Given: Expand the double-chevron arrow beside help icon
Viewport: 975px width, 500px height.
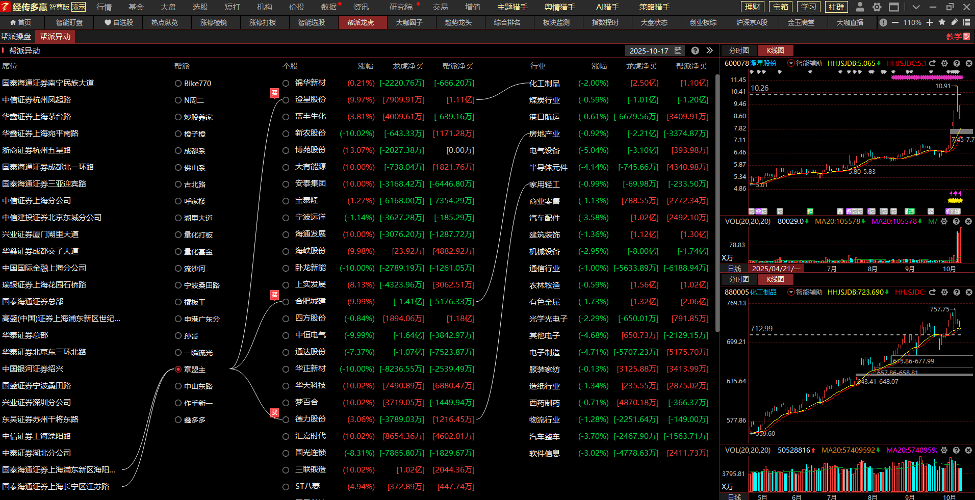Looking at the screenshot, I should [709, 50].
